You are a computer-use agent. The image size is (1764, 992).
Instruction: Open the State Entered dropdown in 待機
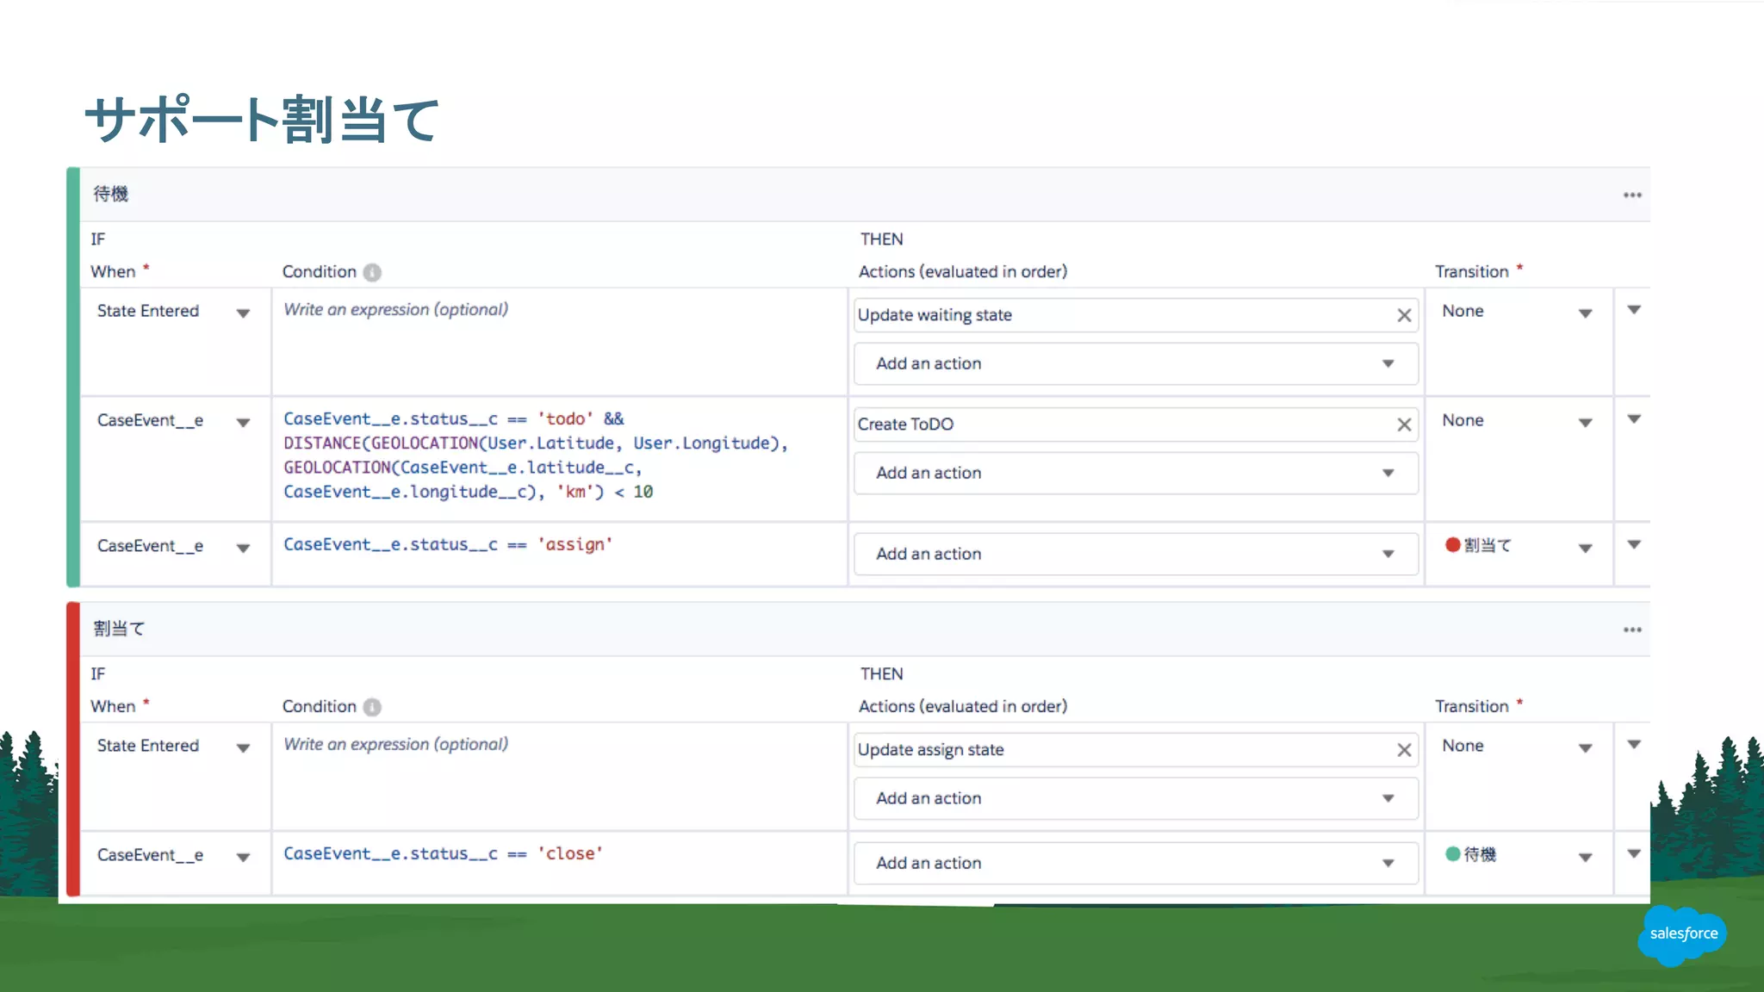point(243,313)
